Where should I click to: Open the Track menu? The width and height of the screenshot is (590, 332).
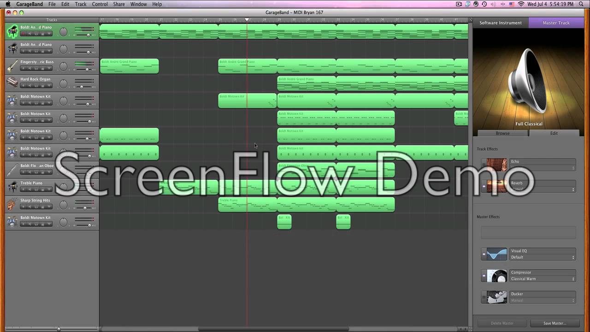81,4
